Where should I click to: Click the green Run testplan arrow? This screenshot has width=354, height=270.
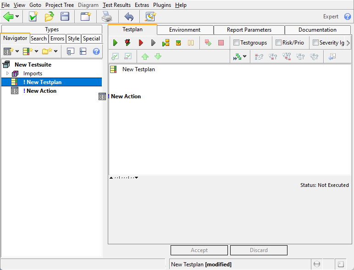click(x=116, y=43)
